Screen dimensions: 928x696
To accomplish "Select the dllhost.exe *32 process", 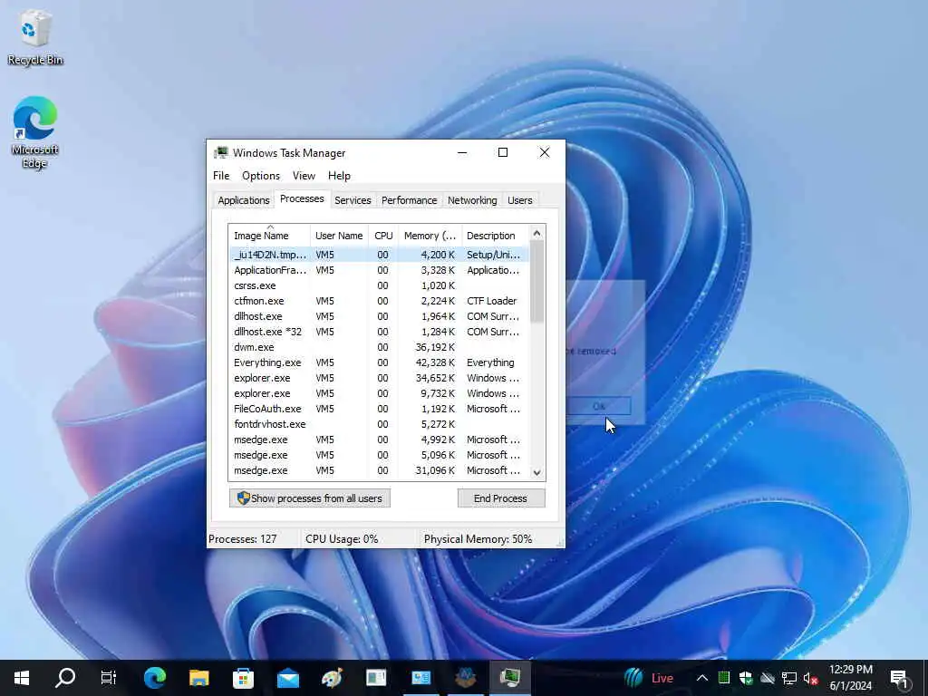I will click(x=379, y=332).
